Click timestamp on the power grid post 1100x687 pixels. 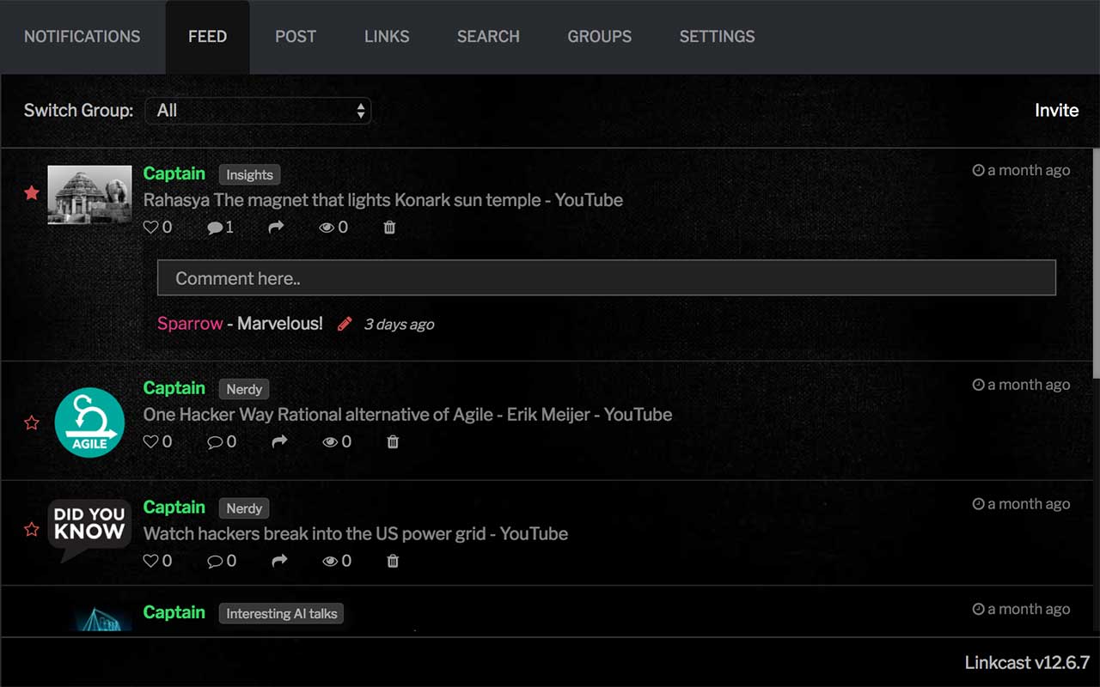[x=1021, y=504]
